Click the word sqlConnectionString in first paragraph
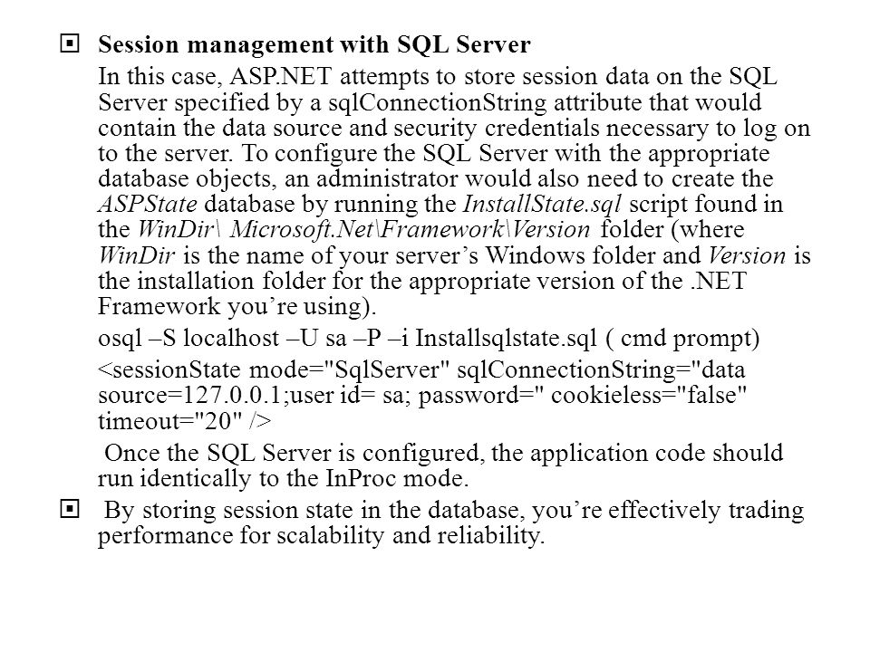Image resolution: width=870 pixels, height=652 pixels. (437, 102)
